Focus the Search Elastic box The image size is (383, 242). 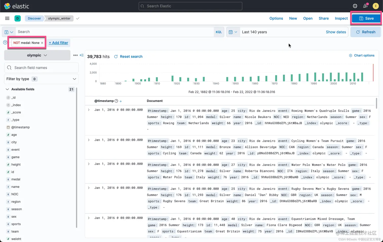190,6
